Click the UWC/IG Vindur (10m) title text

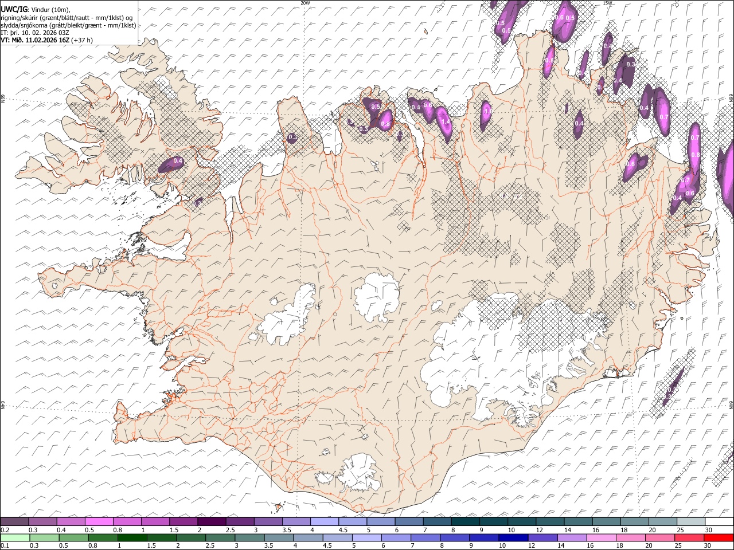tap(36, 9)
